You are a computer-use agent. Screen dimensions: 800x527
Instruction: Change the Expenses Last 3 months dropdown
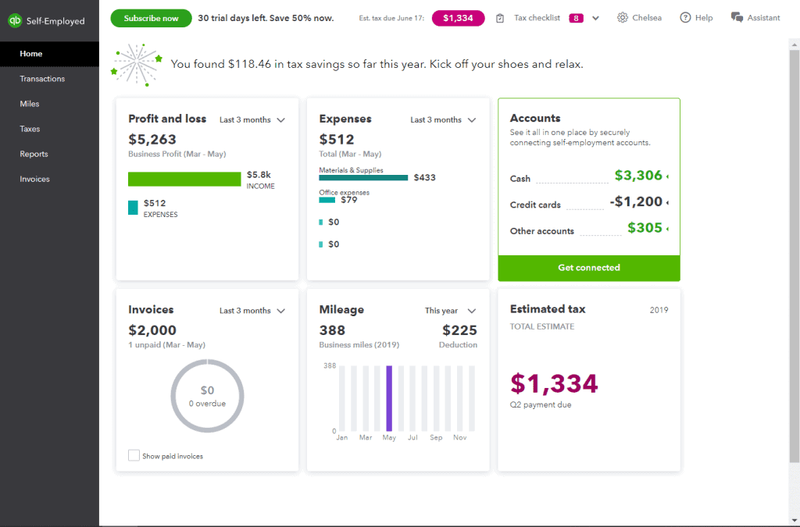click(442, 119)
